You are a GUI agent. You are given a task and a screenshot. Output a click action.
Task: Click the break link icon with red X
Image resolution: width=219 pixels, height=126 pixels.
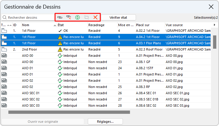[x=69, y=18]
